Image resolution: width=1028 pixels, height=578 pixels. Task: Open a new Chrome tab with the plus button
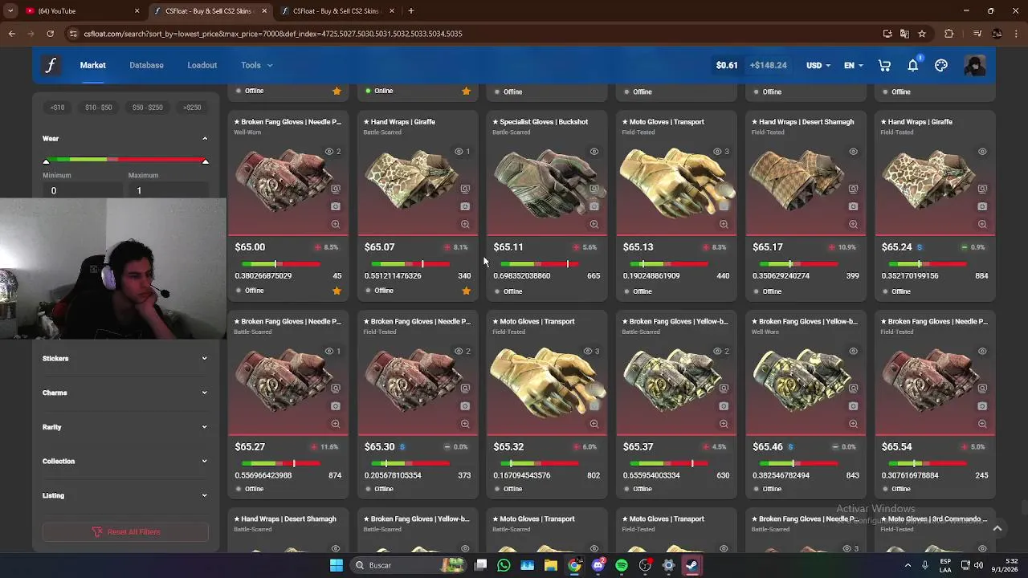(x=411, y=11)
